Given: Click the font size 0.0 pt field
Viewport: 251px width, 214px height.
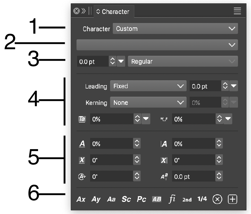Looking at the screenshot, I should 92,62.
